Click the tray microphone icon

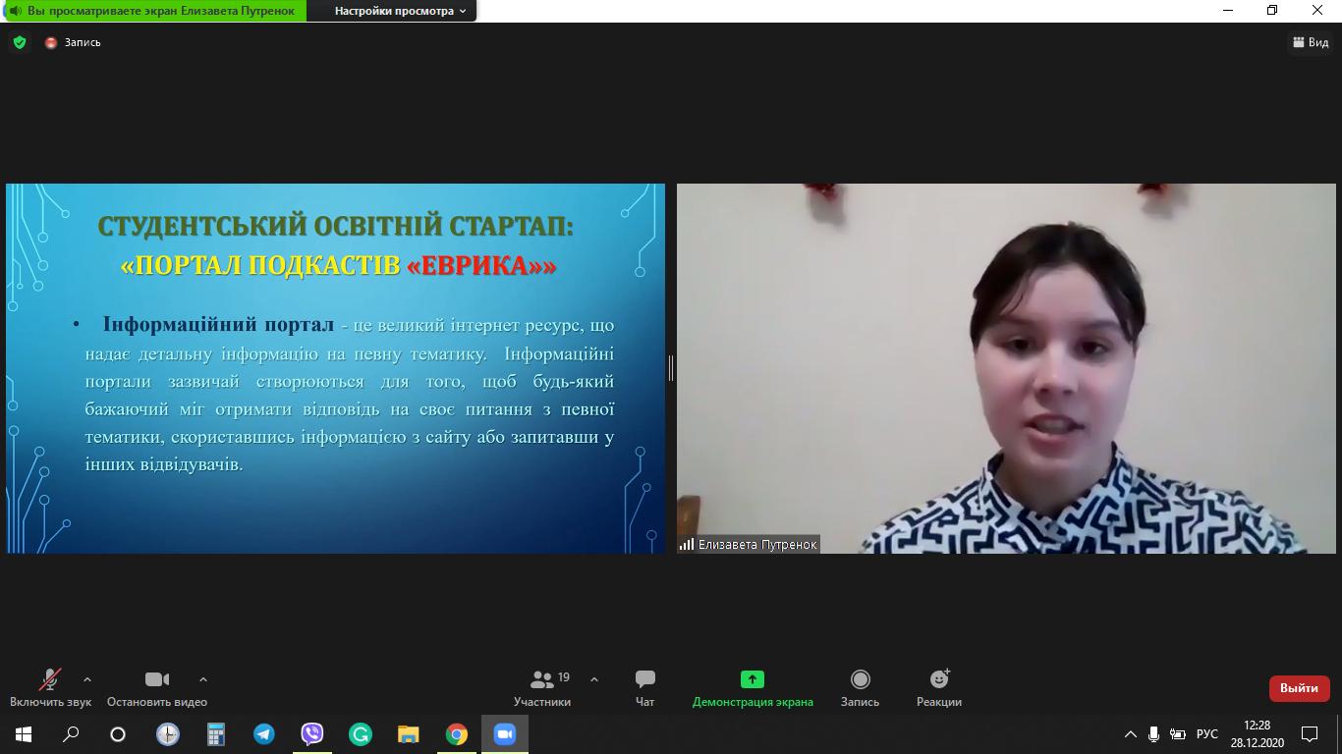click(x=1153, y=733)
